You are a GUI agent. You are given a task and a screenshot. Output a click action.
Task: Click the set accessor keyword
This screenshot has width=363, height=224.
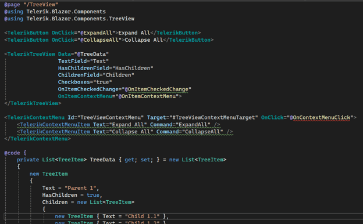click(145, 160)
